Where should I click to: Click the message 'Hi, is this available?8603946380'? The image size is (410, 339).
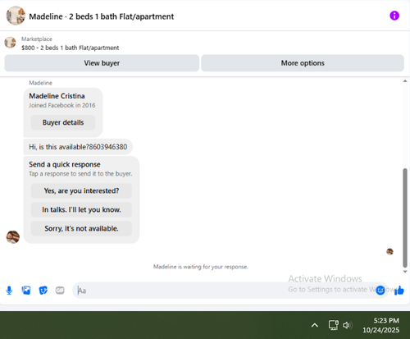(x=78, y=147)
